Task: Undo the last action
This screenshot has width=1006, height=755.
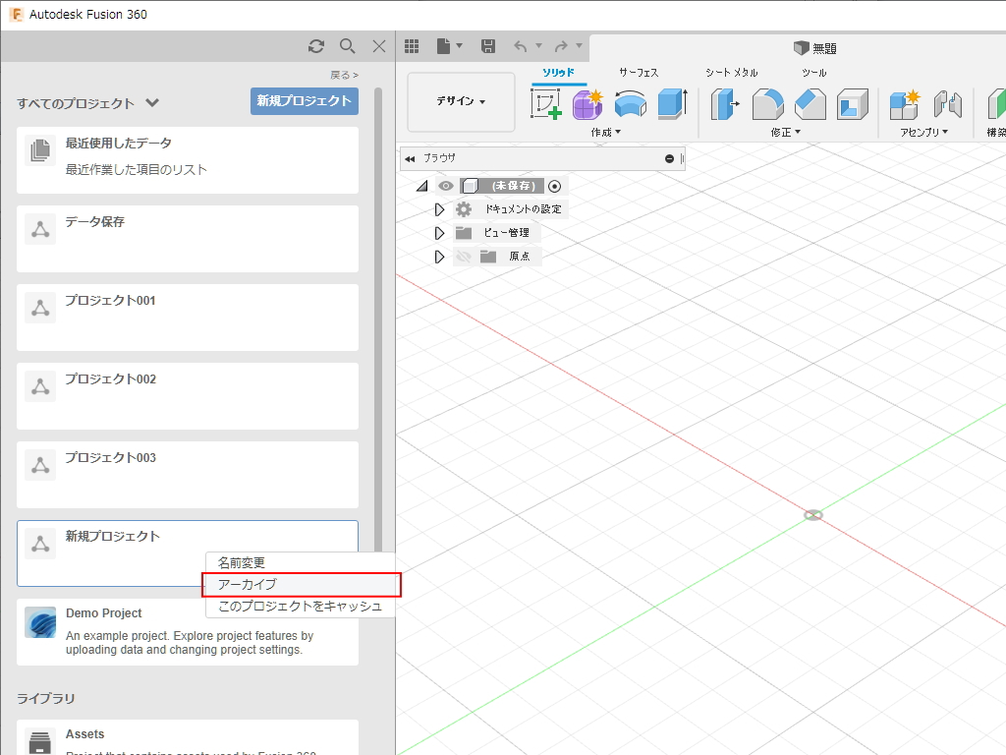Action: (521, 46)
